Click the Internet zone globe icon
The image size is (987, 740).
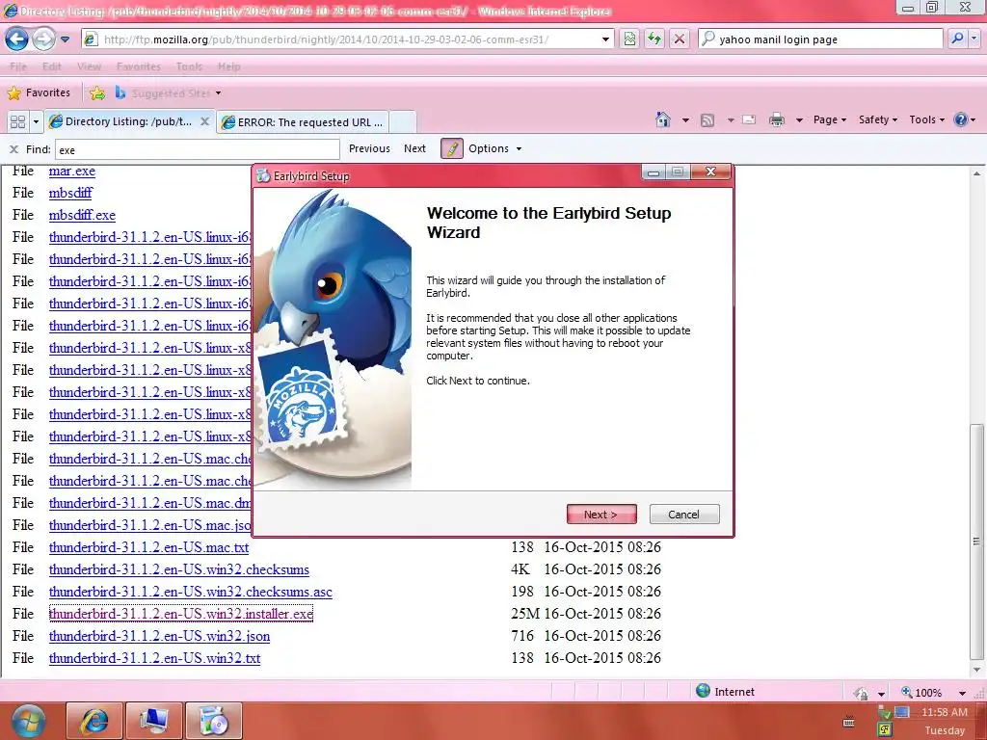coord(703,691)
